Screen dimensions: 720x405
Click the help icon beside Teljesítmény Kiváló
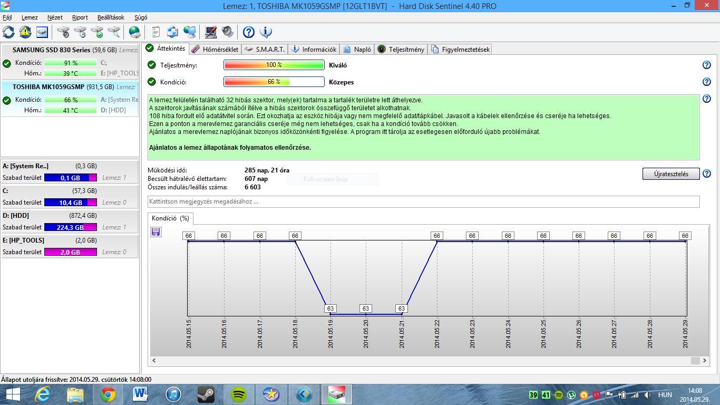(x=707, y=65)
